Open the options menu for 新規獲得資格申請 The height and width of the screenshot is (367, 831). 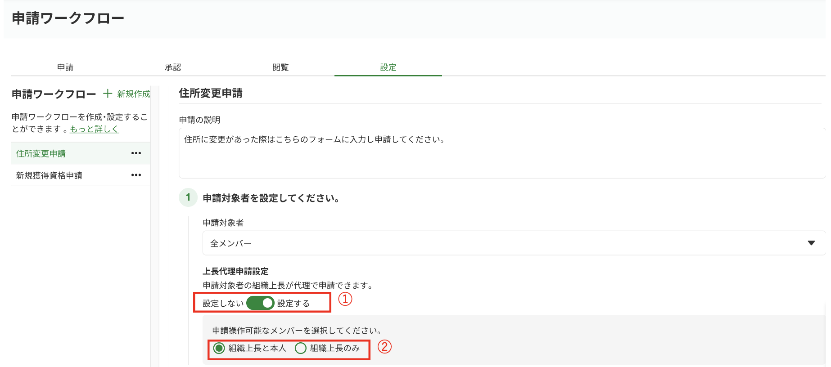[136, 175]
